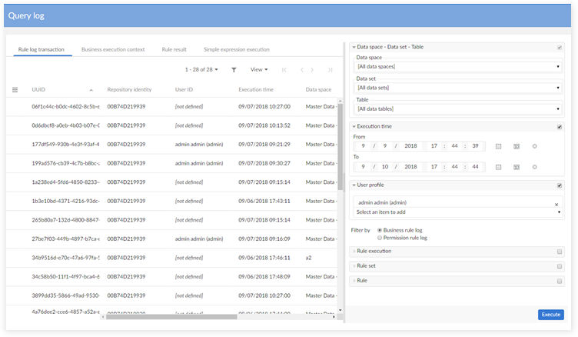Go to first page of results
Screen dimensions: 578x337
tap(284, 70)
